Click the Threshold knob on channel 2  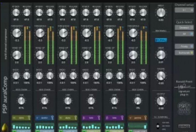[40, 33]
